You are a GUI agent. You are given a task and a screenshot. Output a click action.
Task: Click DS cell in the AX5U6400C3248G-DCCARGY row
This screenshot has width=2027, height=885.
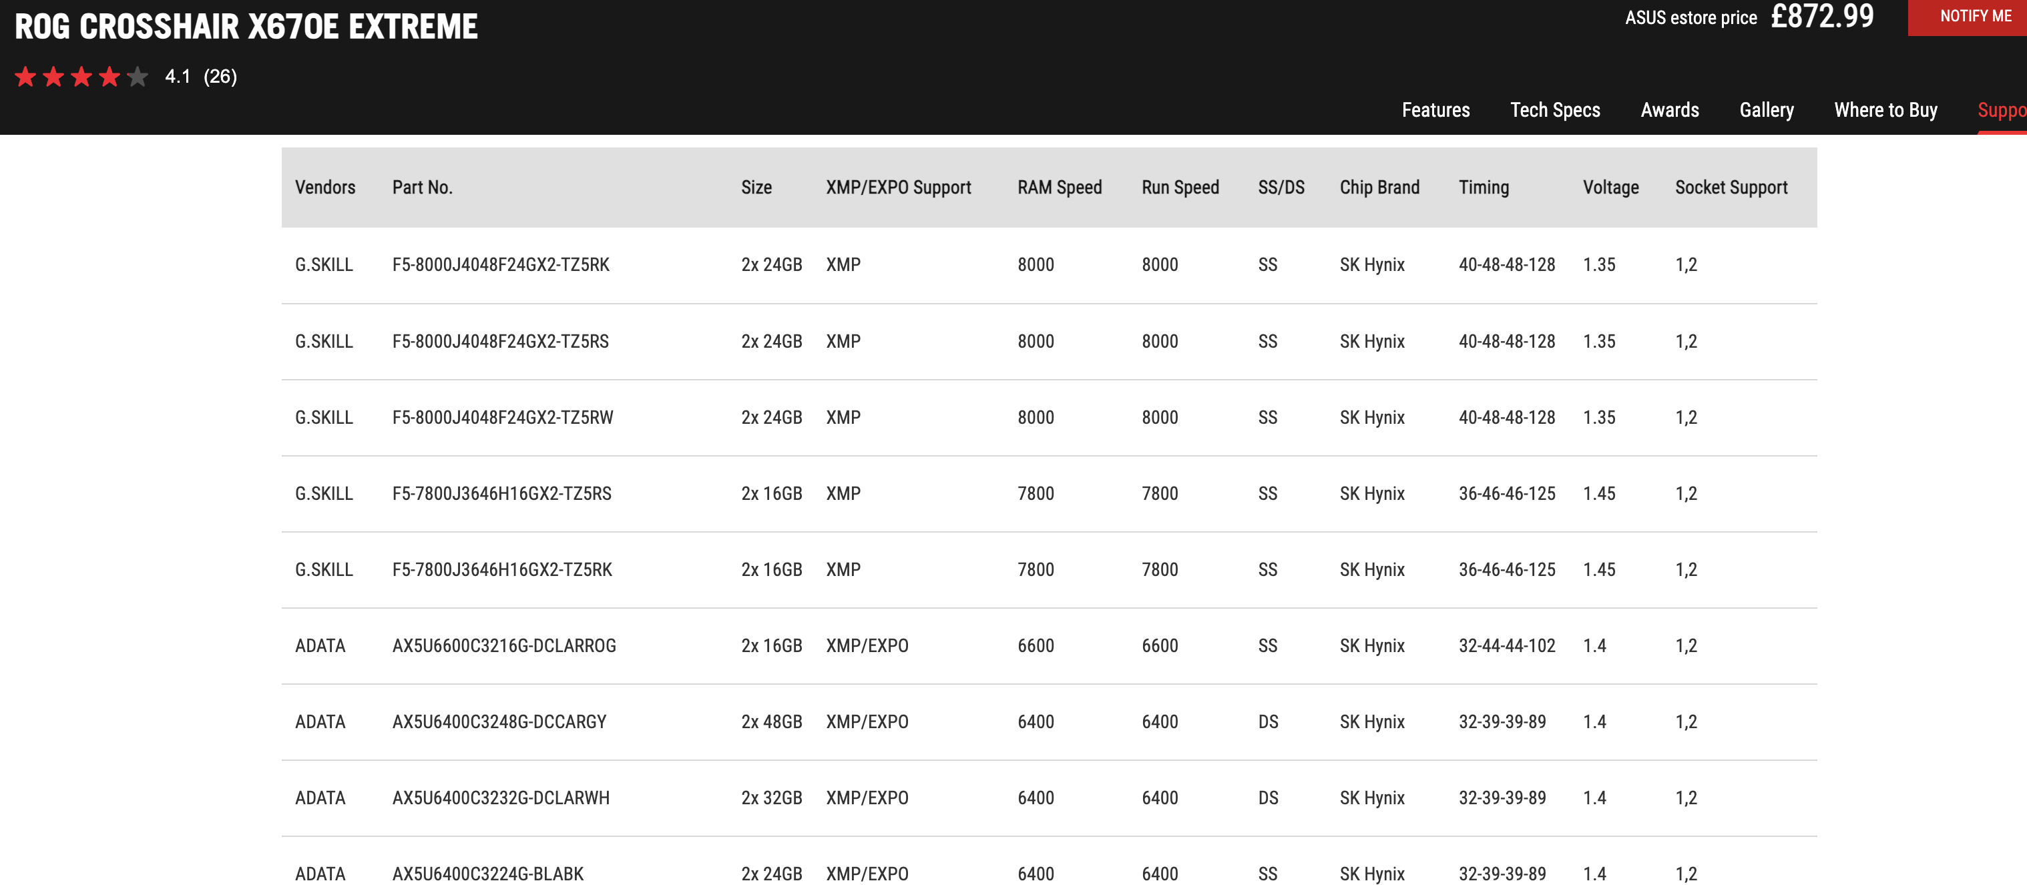pyautogui.click(x=1268, y=722)
